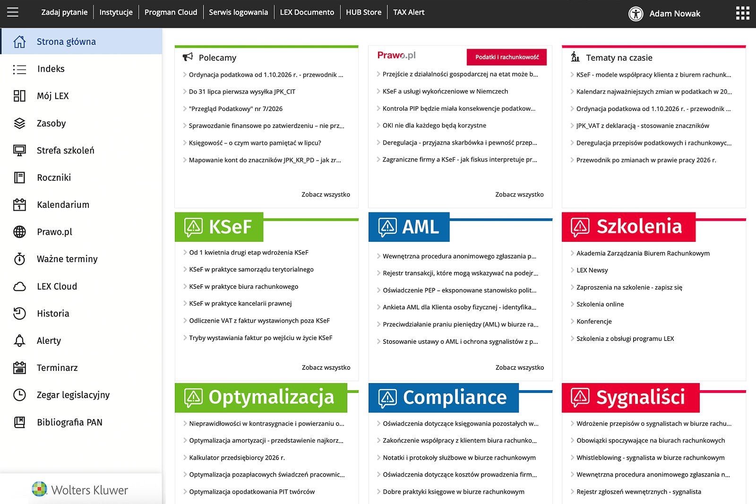Click Zobacz wszystko in the AML panel
This screenshot has height=504, width=756.
click(x=520, y=367)
